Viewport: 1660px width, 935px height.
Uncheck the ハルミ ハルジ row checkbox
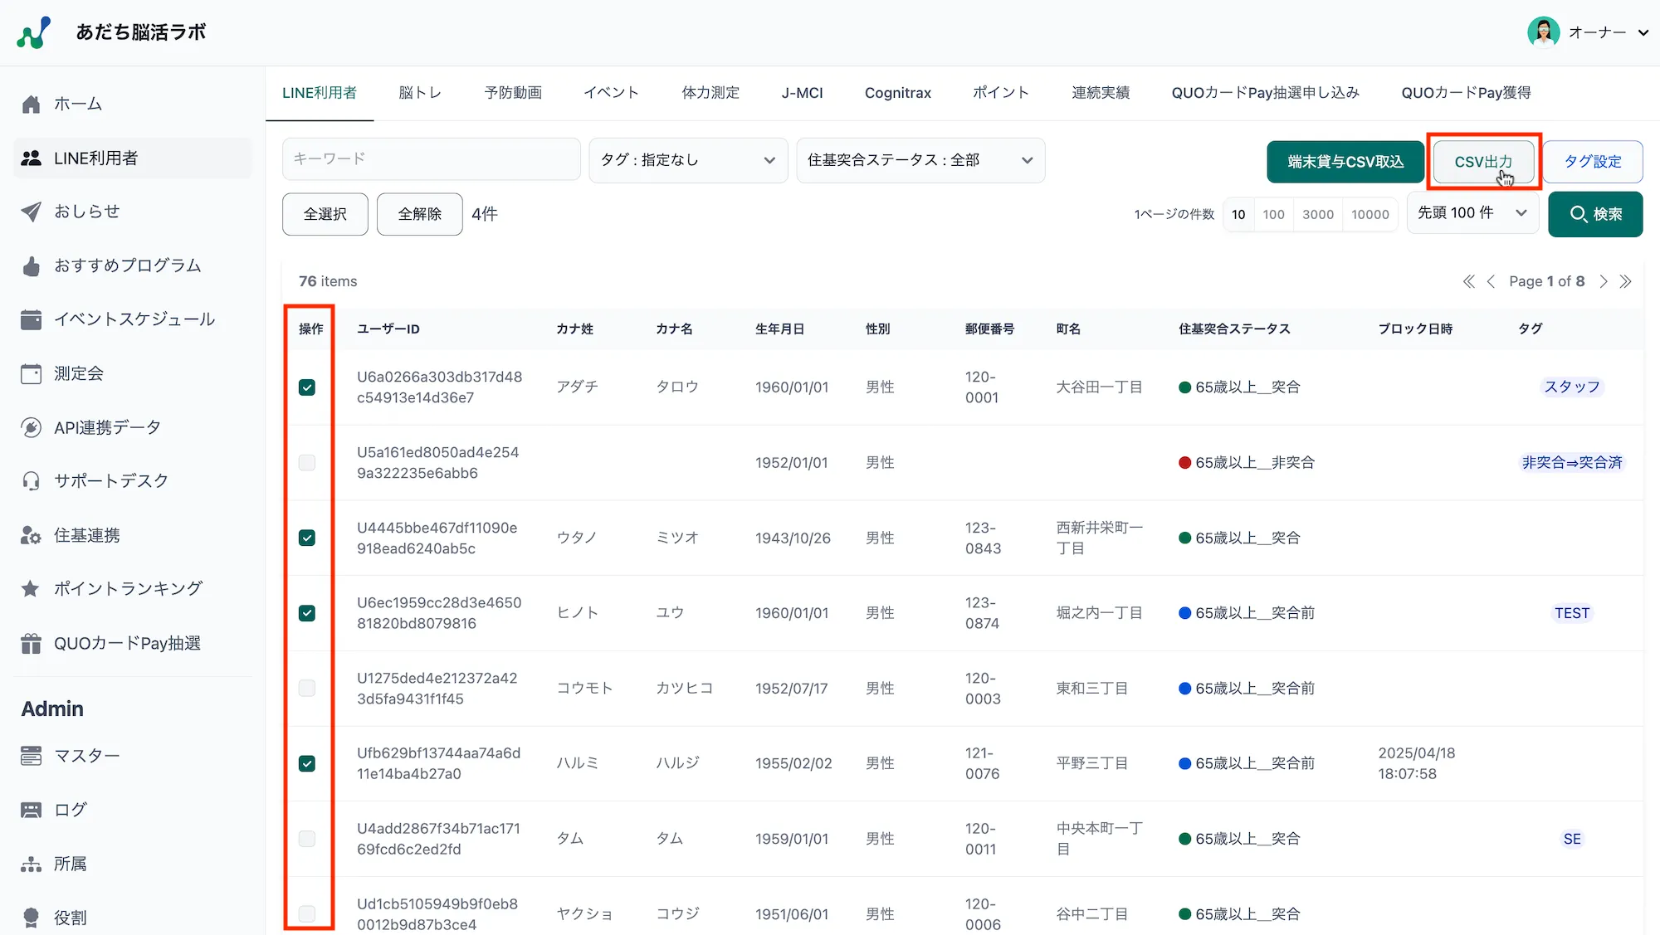pyautogui.click(x=307, y=763)
